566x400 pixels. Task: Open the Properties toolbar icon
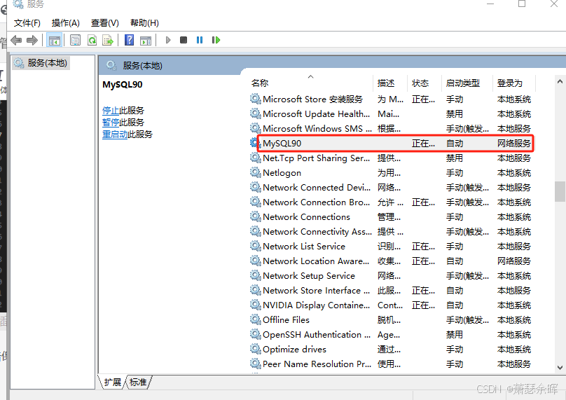point(75,40)
